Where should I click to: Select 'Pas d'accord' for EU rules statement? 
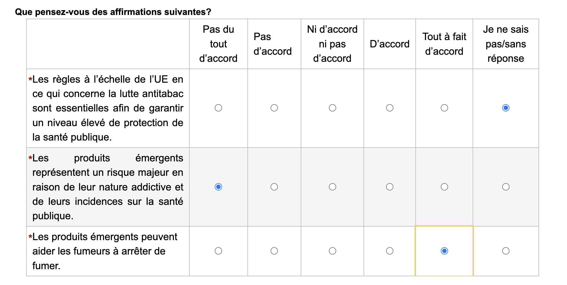[274, 108]
